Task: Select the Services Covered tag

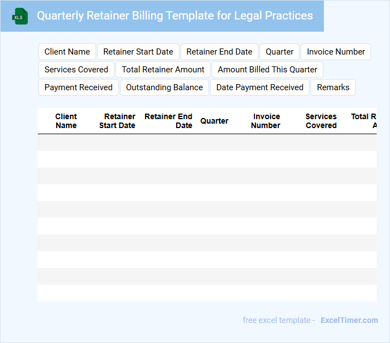Action: click(x=76, y=70)
